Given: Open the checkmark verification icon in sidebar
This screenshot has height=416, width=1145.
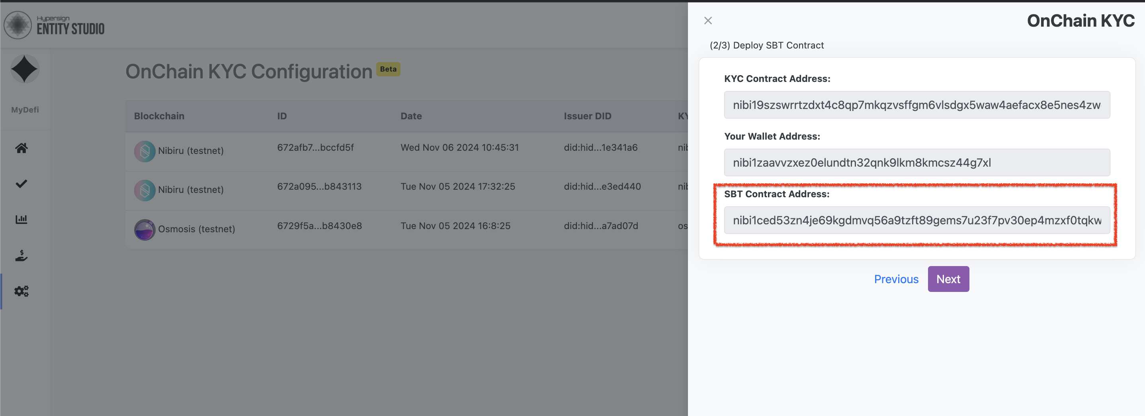Looking at the screenshot, I should pos(21,184).
